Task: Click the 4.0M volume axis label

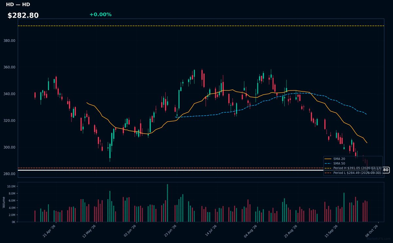Action: [x=12, y=208]
